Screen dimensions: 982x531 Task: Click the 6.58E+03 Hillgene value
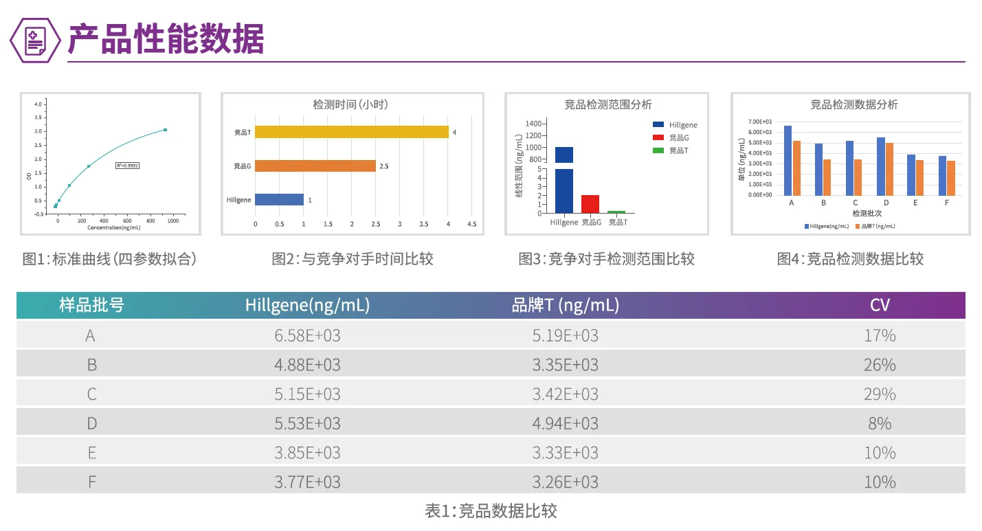pyautogui.click(x=307, y=335)
